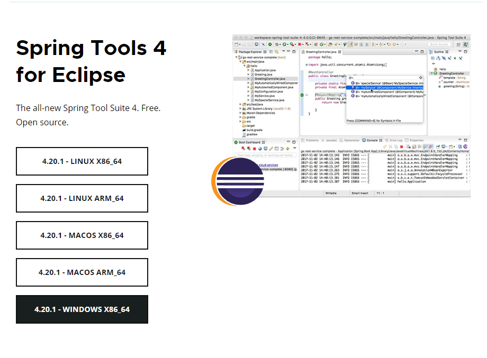Download the 4.20.1 - MACOS X86_64 build

click(x=82, y=235)
